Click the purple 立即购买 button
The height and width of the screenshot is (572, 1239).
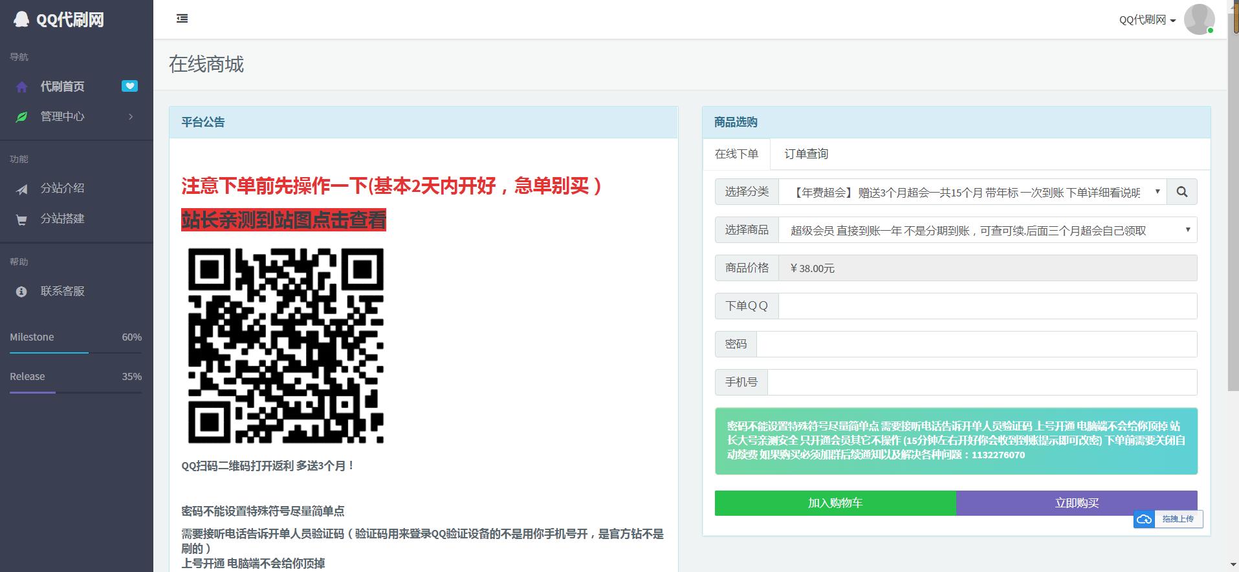click(1077, 503)
